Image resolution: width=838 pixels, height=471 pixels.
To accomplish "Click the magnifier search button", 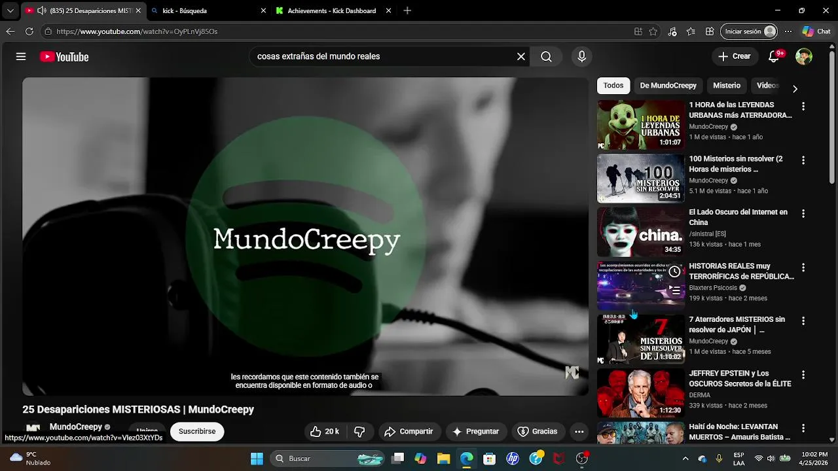I will click(546, 57).
